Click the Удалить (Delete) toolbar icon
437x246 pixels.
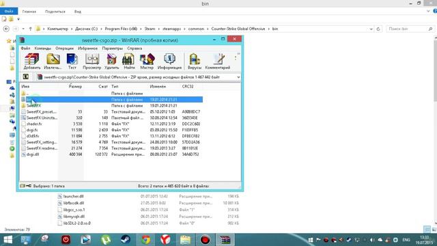click(x=111, y=61)
